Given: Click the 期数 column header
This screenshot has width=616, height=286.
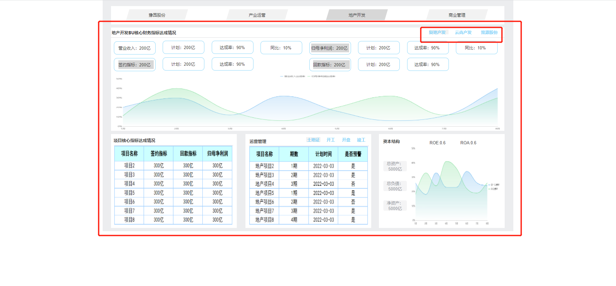Looking at the screenshot, I should pos(294,154).
